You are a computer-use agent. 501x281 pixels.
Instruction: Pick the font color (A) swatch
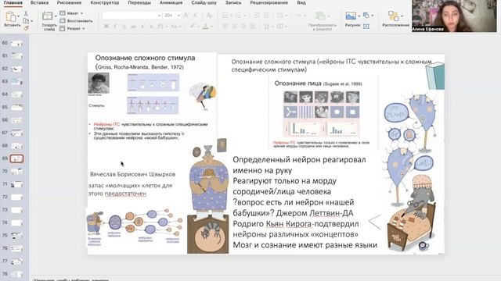coord(205,27)
